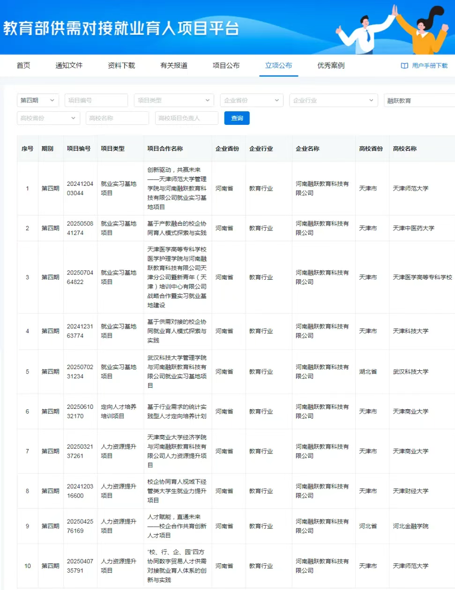Viewport: 455px width, 590px height.
Task: Select project number 2025050841274
Action: pyautogui.click(x=80, y=228)
